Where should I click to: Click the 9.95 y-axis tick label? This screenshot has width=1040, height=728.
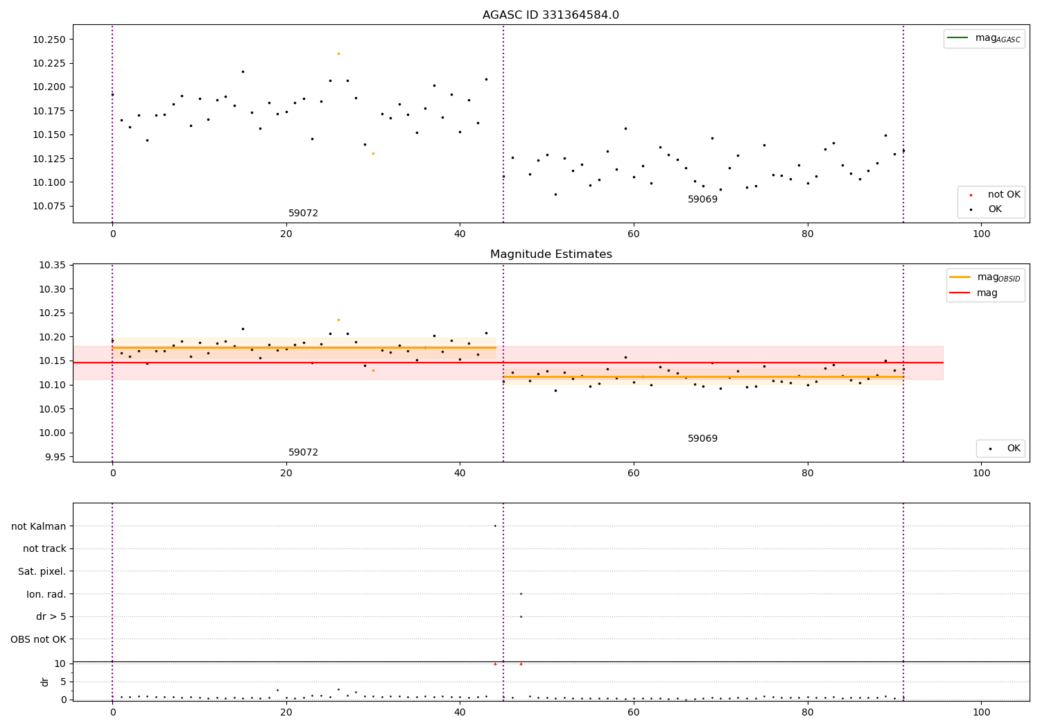[x=55, y=457]
